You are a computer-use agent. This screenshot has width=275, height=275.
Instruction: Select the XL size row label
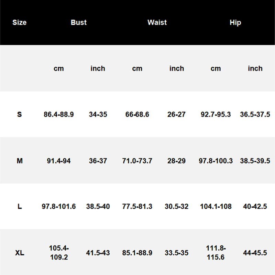(x=20, y=253)
